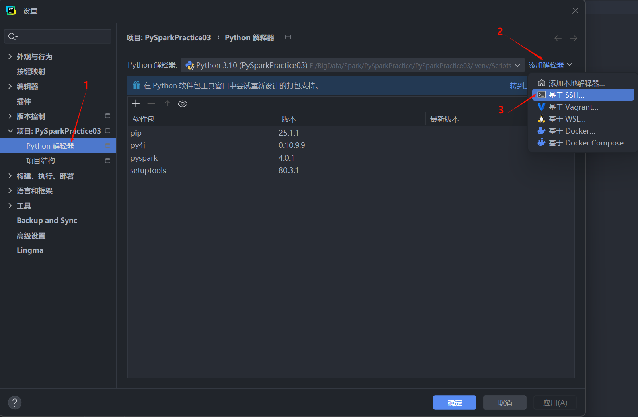Collapse the 项目: PySparkPractice03 tree node

coord(10,131)
